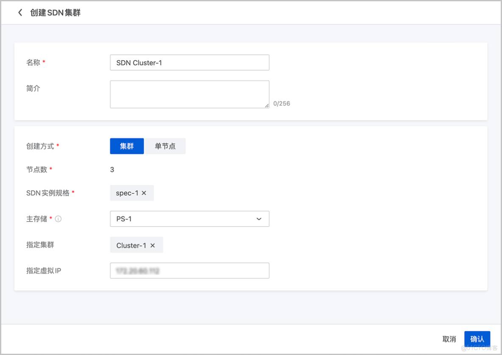Remove the spec-1 instance specification tag

click(x=144, y=193)
